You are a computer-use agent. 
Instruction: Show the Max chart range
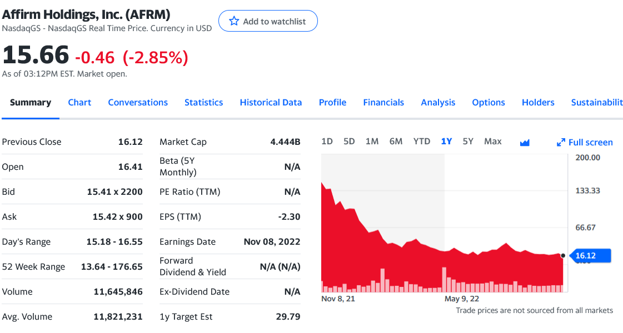pos(493,142)
